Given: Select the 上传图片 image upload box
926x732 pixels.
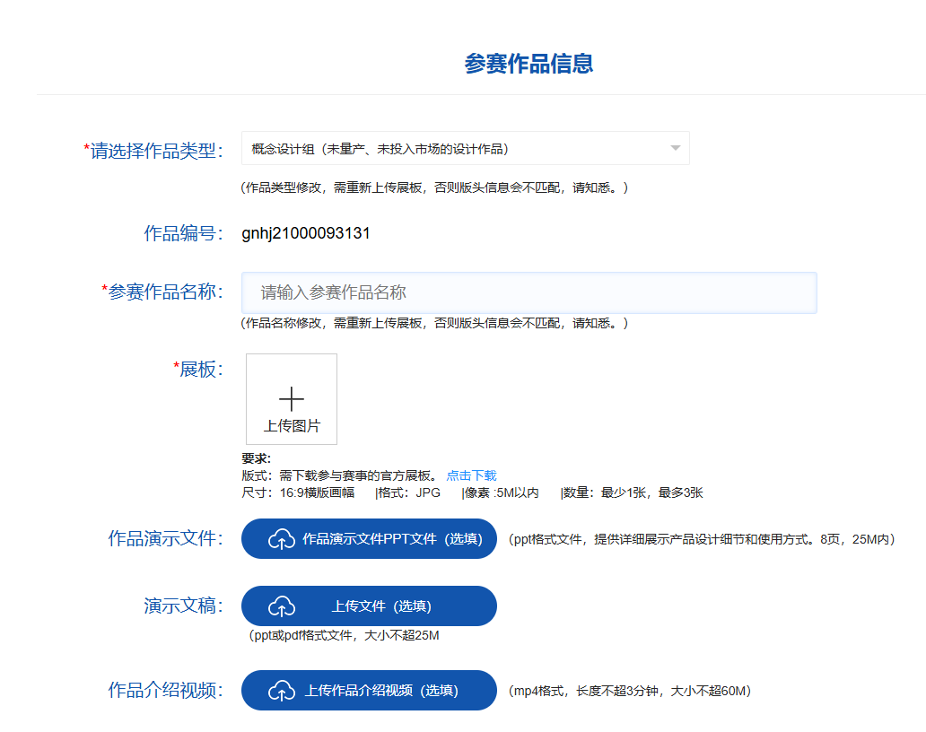Looking at the screenshot, I should pos(291,398).
